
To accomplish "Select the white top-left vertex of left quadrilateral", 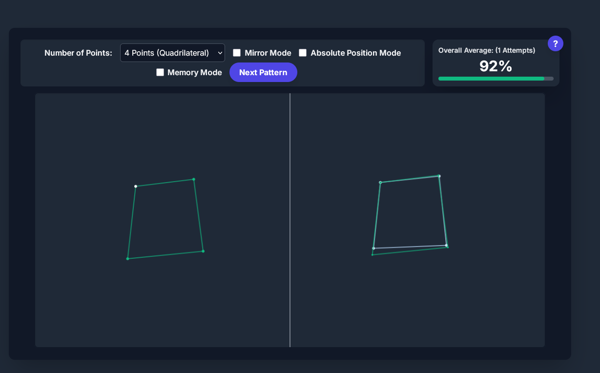I will click(136, 186).
